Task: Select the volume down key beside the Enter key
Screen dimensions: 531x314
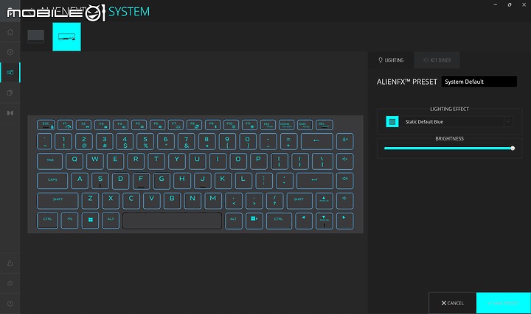Action: click(345, 181)
